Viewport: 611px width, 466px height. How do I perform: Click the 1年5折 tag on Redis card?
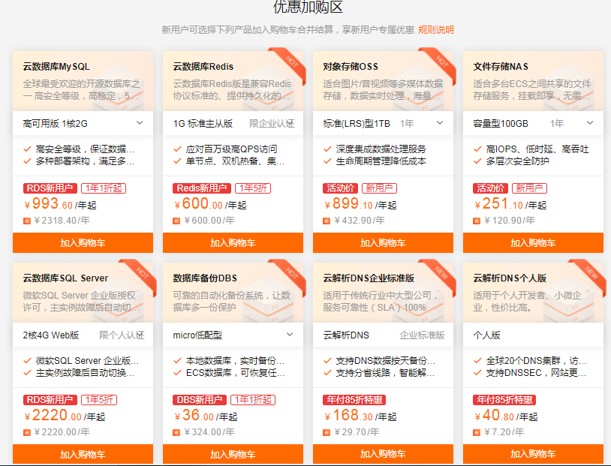pos(253,188)
